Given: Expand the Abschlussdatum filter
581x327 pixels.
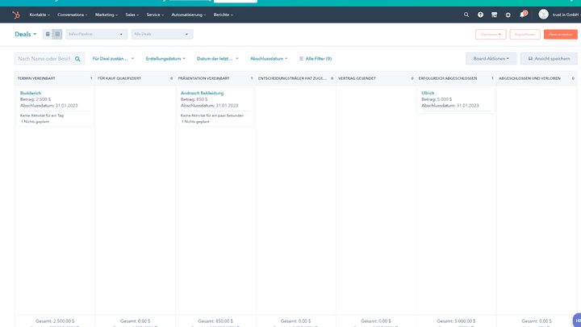Looking at the screenshot, I should [269, 59].
